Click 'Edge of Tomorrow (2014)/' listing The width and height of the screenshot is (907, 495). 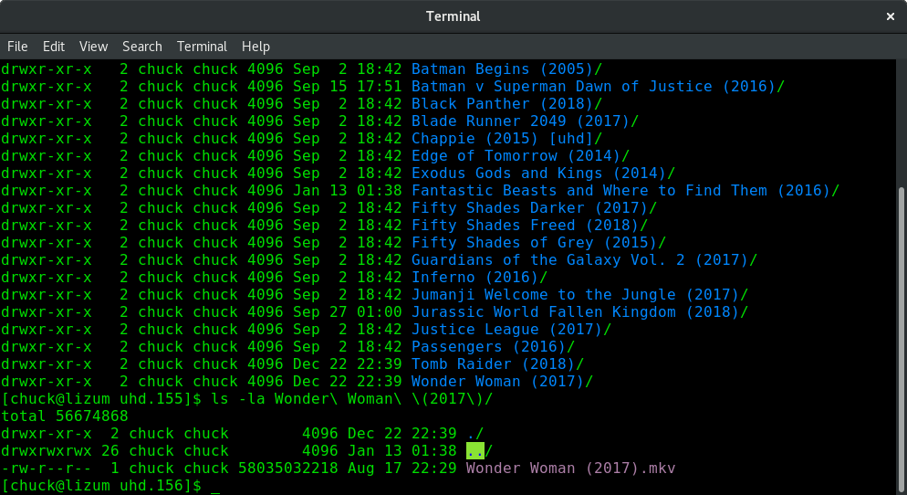click(521, 156)
